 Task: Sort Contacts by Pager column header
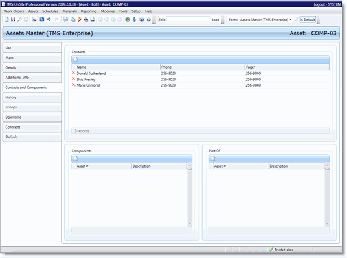pos(287,67)
